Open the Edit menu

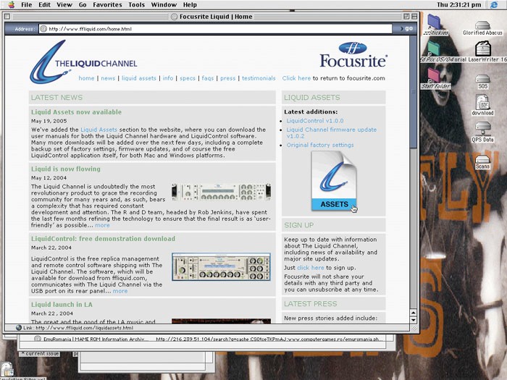(44, 5)
